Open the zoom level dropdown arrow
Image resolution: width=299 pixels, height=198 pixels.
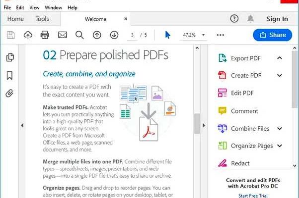click(204, 35)
